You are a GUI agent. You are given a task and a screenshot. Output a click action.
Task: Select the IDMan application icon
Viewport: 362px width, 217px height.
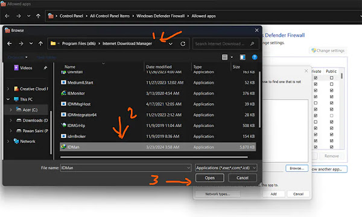coord(63,146)
